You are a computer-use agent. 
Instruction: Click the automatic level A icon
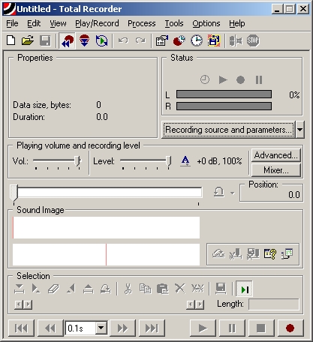pos(185,161)
